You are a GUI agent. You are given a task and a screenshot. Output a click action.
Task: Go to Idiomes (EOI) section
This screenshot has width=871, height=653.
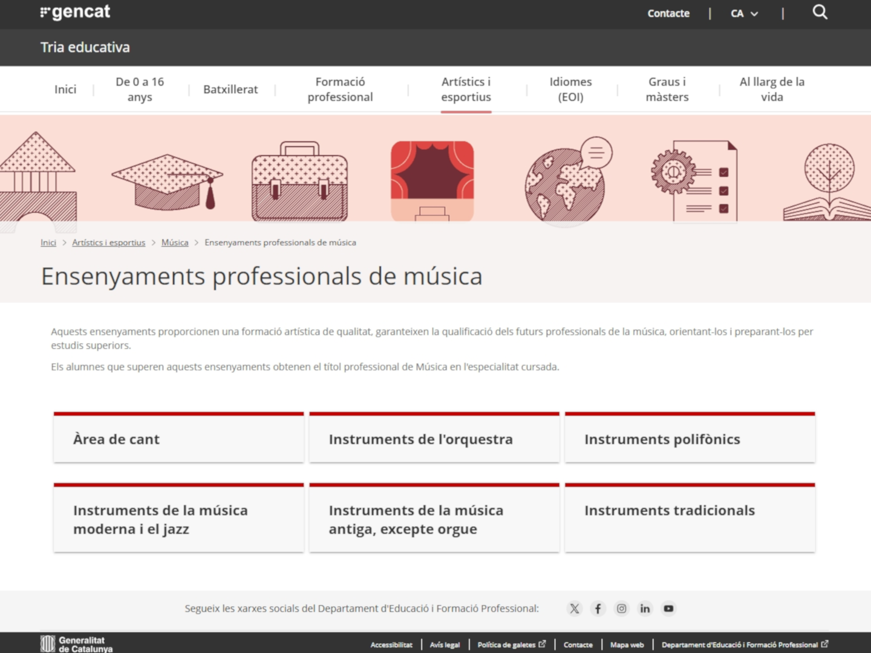click(570, 89)
